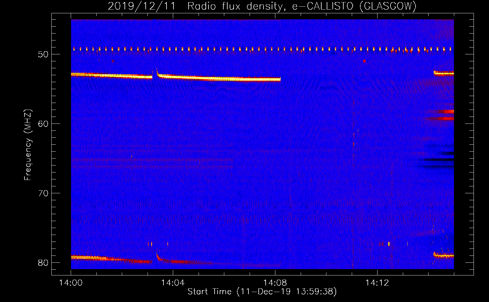Click the Start Time (11-Dec-19 13:59:38) label

click(x=262, y=292)
